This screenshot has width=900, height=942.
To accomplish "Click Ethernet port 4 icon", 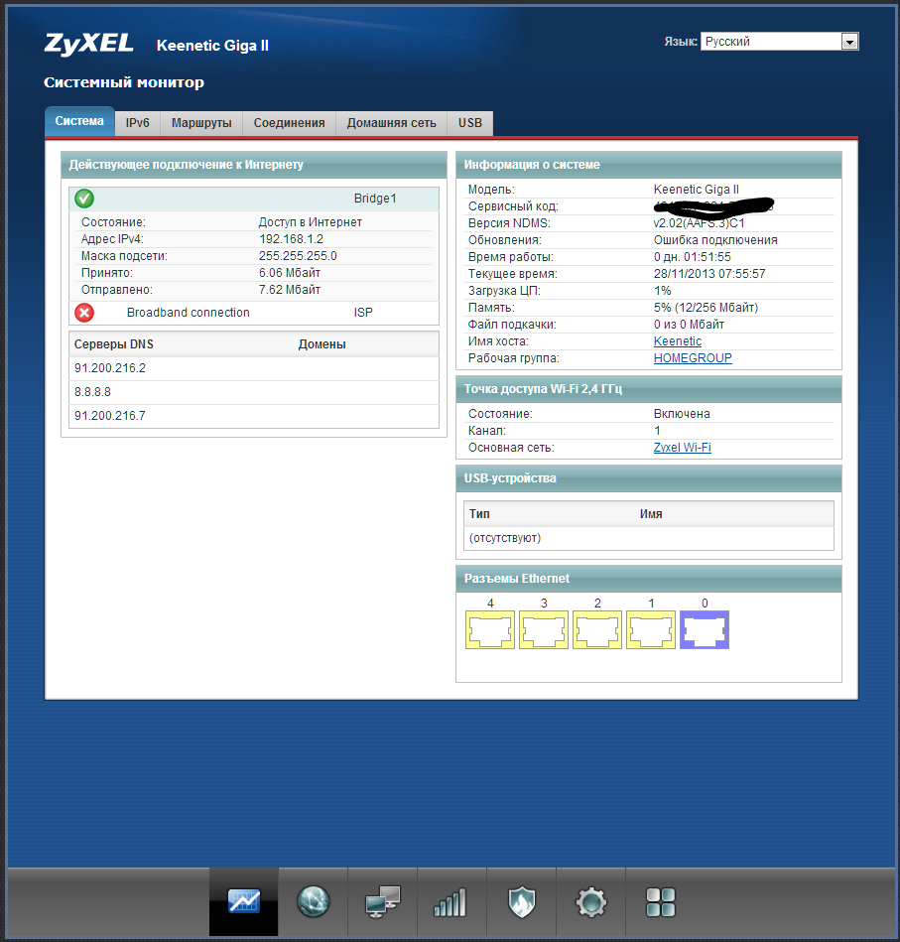I will (x=490, y=629).
